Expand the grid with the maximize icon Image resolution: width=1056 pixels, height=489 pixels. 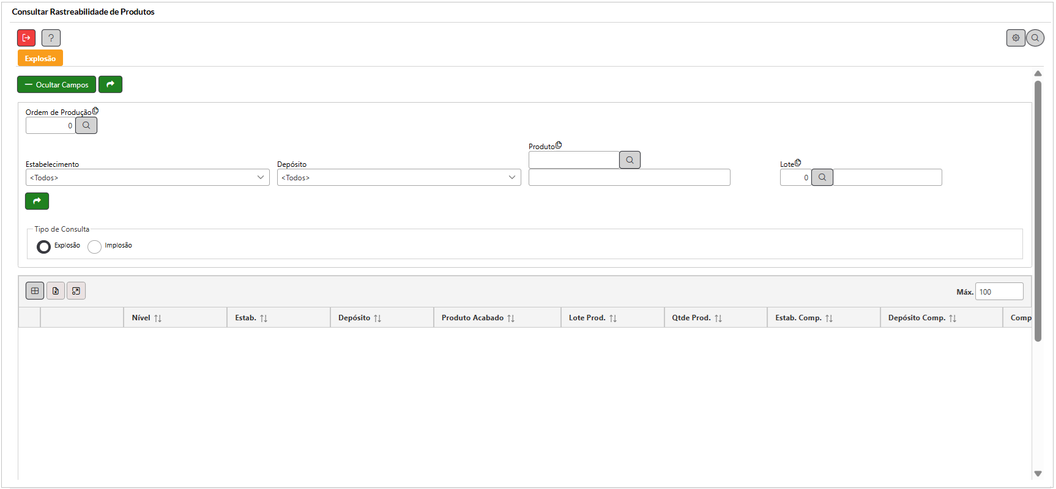[x=76, y=291]
